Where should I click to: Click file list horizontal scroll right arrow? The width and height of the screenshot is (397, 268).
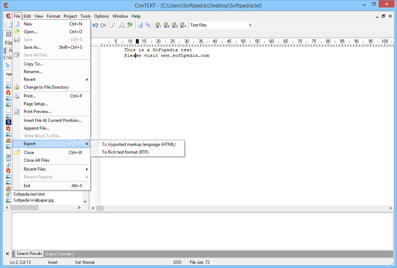[x=79, y=207]
